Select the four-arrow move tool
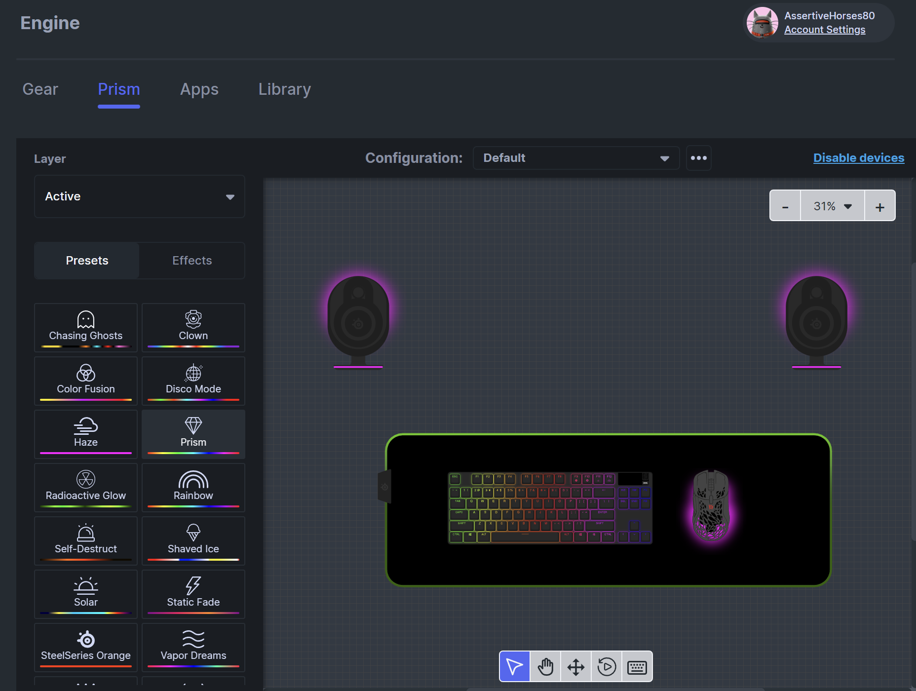916x691 pixels. click(576, 666)
